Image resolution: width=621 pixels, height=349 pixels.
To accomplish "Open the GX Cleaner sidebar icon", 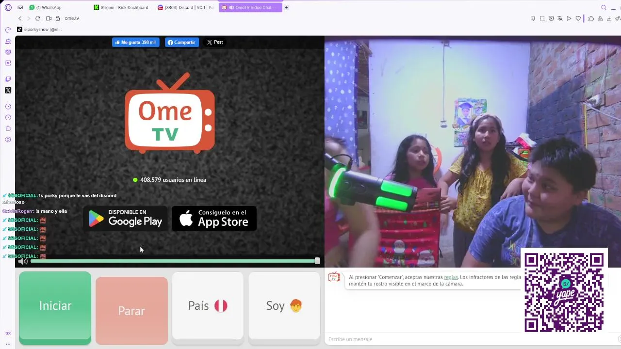I will coord(8,42).
